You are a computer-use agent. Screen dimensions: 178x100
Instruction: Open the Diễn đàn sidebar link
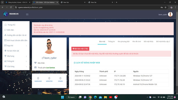11,30
